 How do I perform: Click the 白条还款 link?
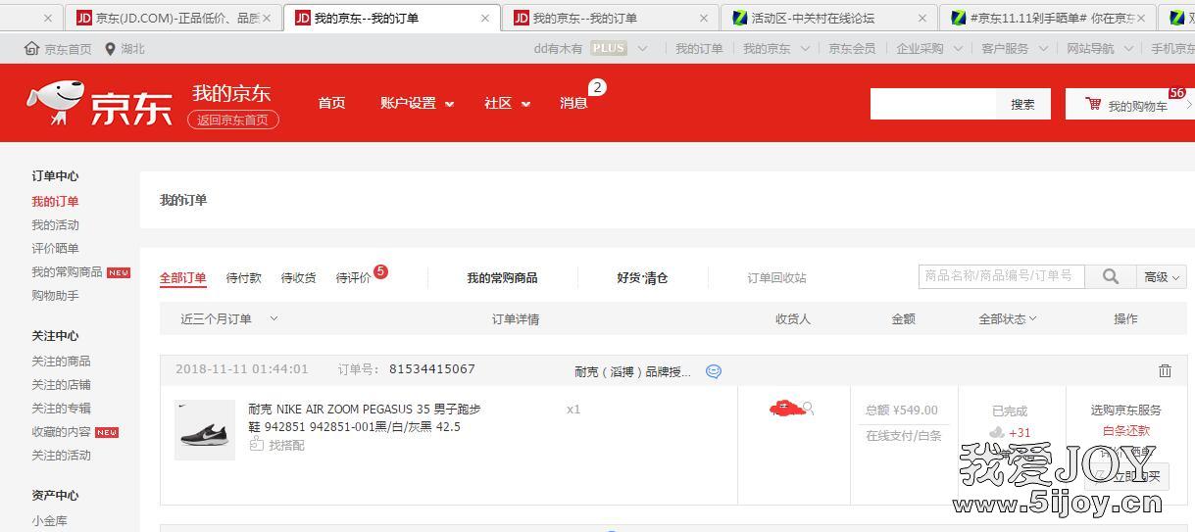point(1126,430)
